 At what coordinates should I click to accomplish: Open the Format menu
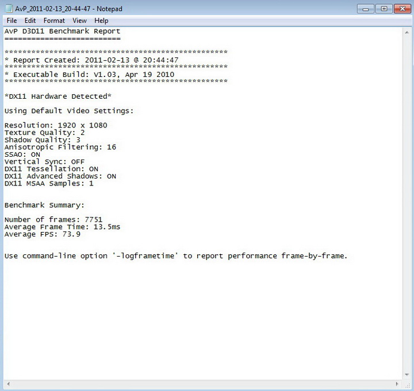[x=54, y=21]
